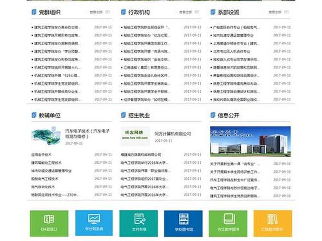322x241 pixels.
Task: Open the 招生就业 section heading
Action: click(139, 115)
